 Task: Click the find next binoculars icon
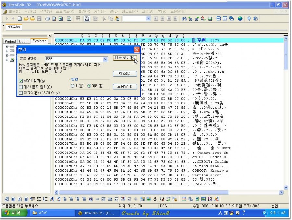[197, 18]
